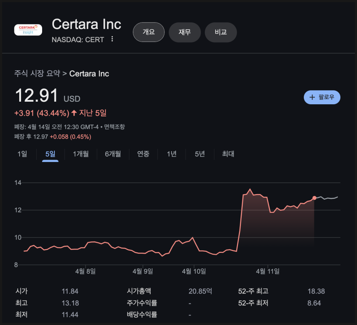Click the 시가 open value 11.84
The height and width of the screenshot is (325, 357).
[70, 291]
